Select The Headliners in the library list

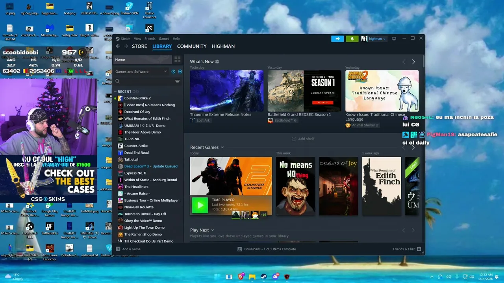[x=136, y=187]
